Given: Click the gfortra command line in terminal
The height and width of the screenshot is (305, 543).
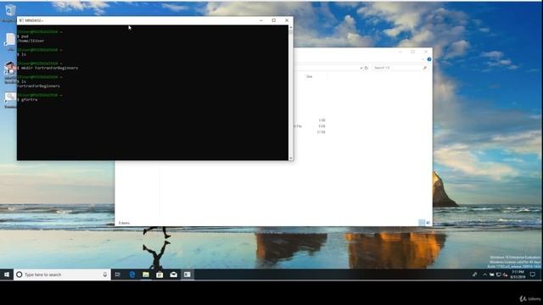Looking at the screenshot, I should 27,100.
